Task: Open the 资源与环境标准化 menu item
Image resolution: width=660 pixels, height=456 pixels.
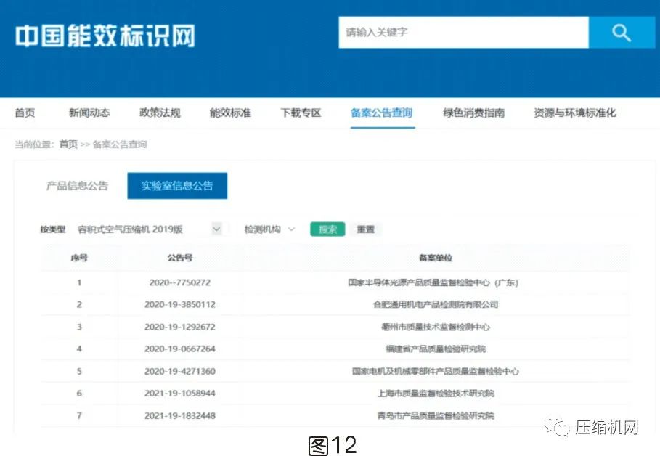Action: 574,113
